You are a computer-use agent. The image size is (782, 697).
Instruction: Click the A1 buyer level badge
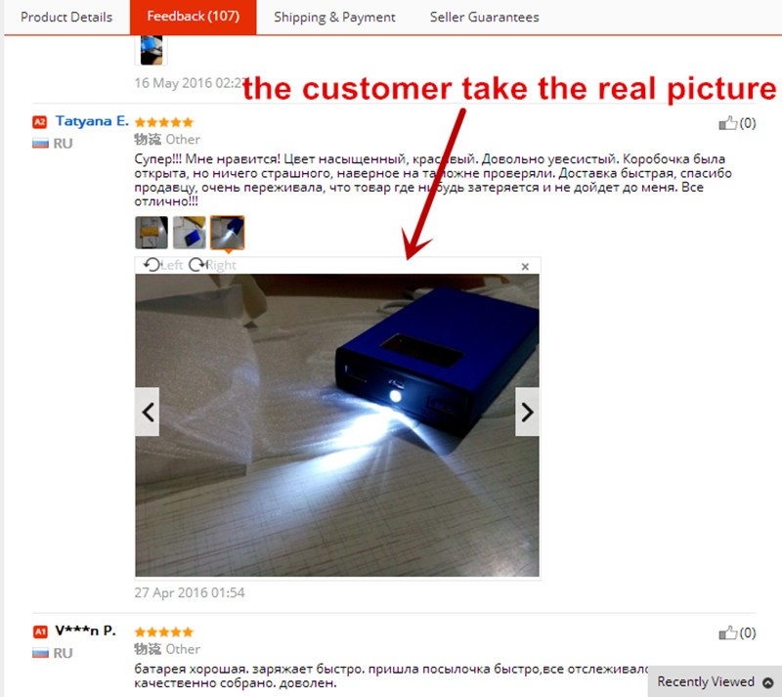click(x=40, y=632)
